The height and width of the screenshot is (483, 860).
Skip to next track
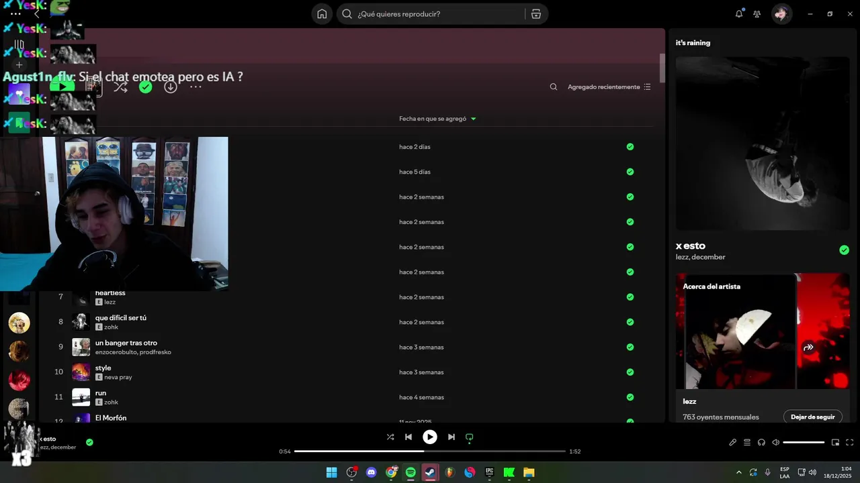point(451,437)
